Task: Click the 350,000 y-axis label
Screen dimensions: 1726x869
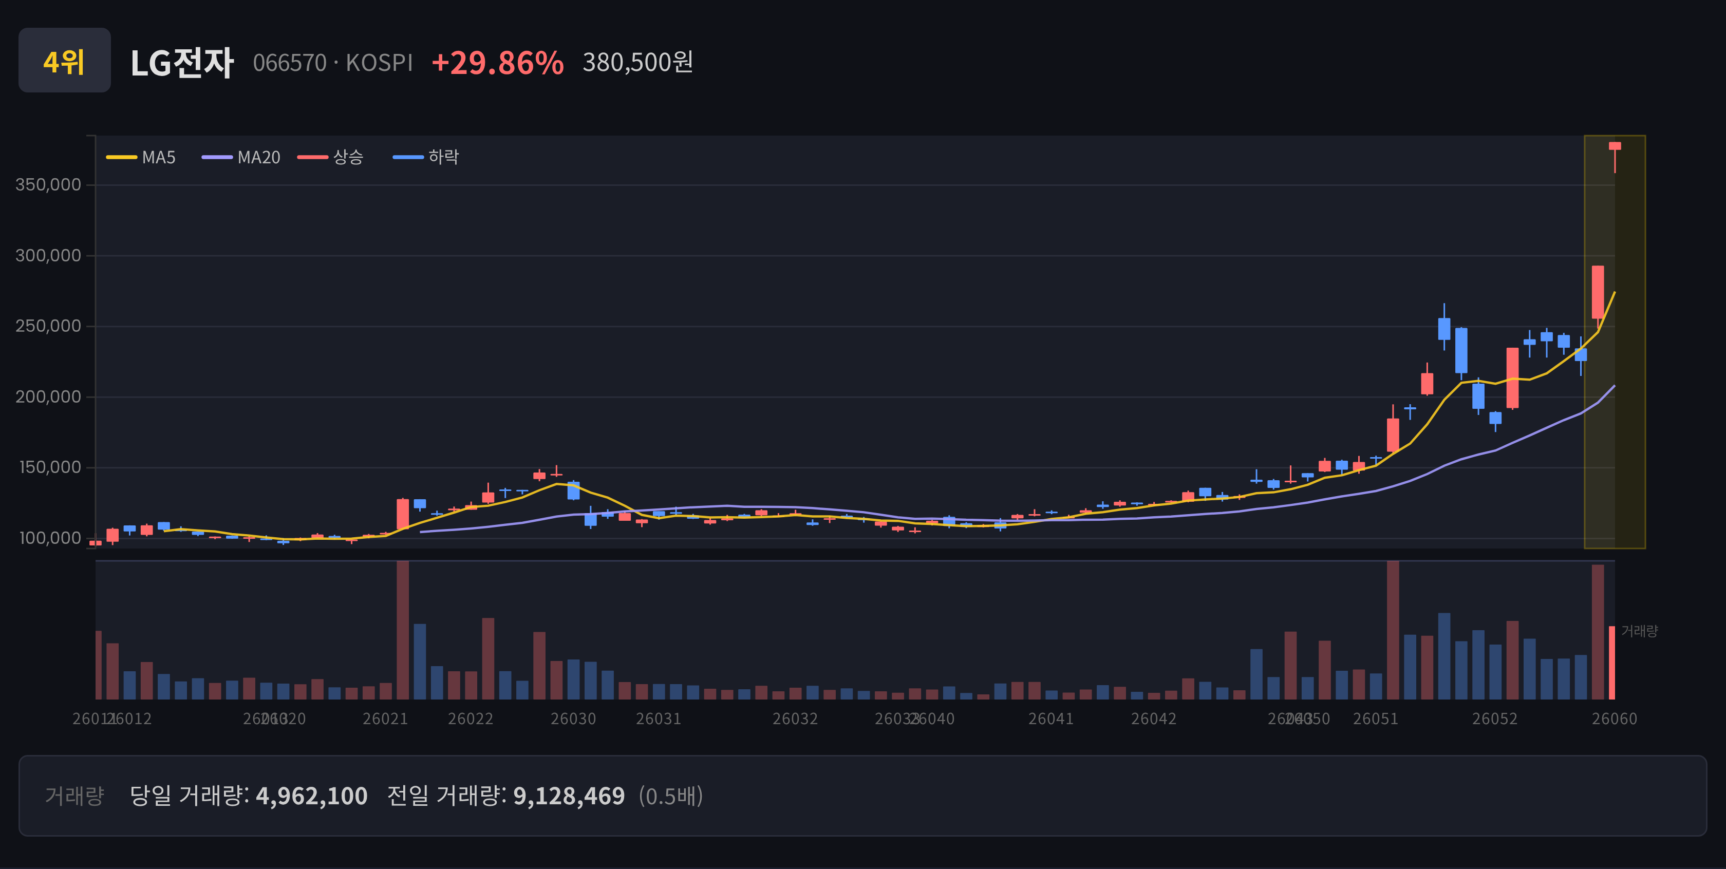Action: tap(48, 185)
